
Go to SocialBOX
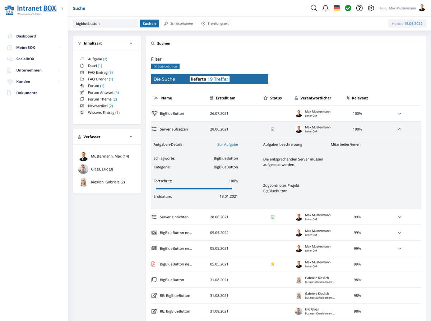[25, 59]
